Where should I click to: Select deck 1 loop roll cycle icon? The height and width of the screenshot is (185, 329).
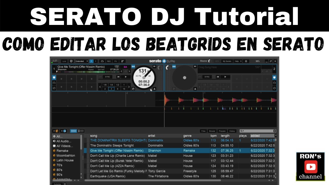[x=54, y=88]
